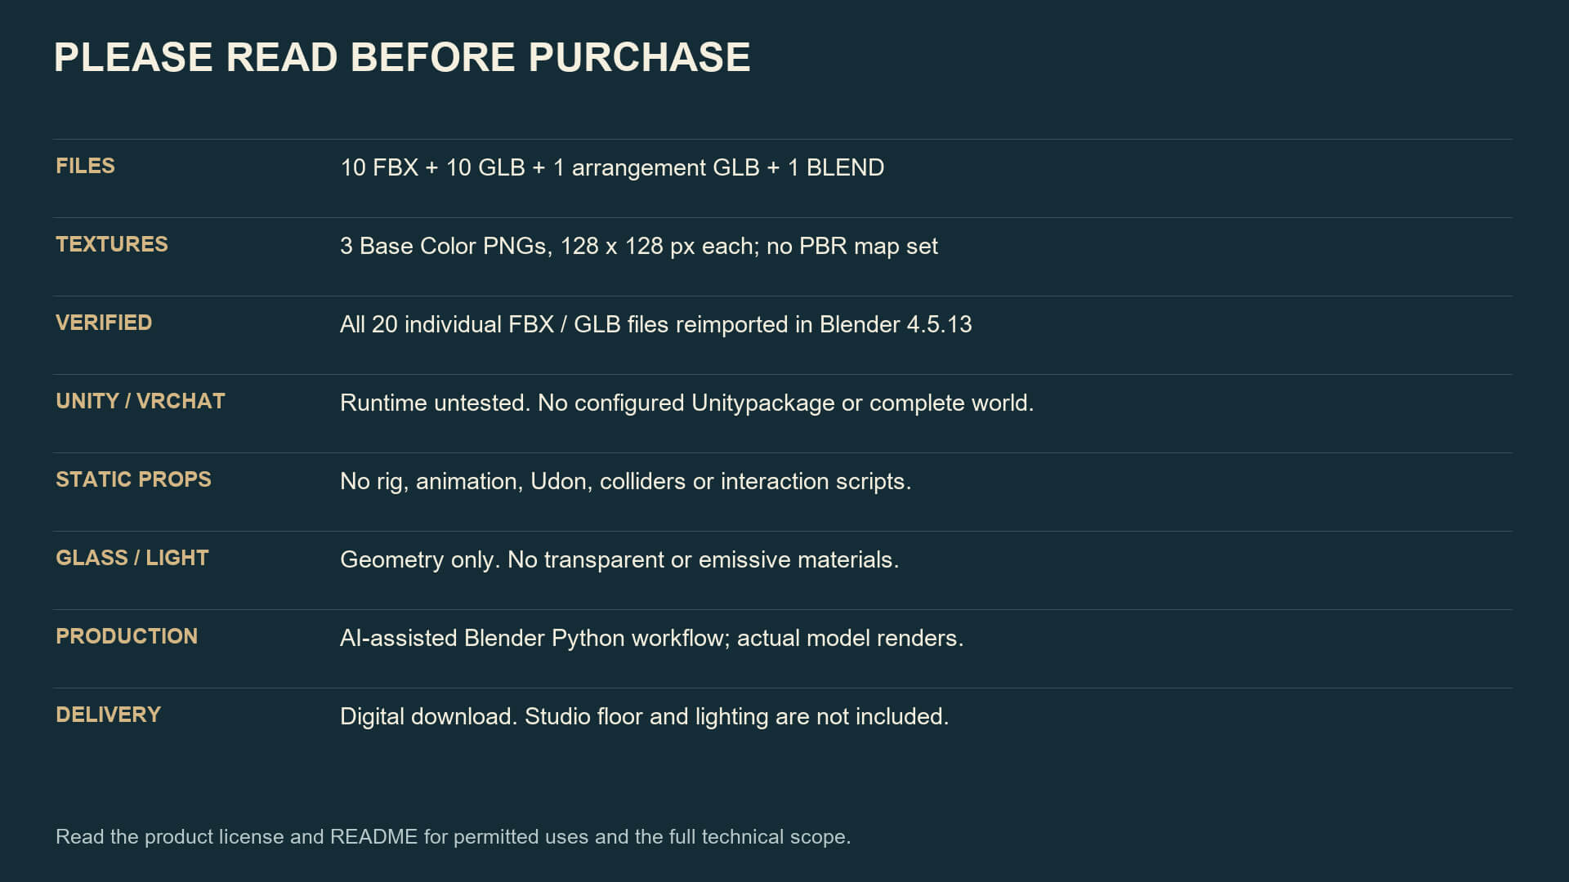Select the FILES row label
Viewport: 1569px width, 882px height.
coord(85,166)
